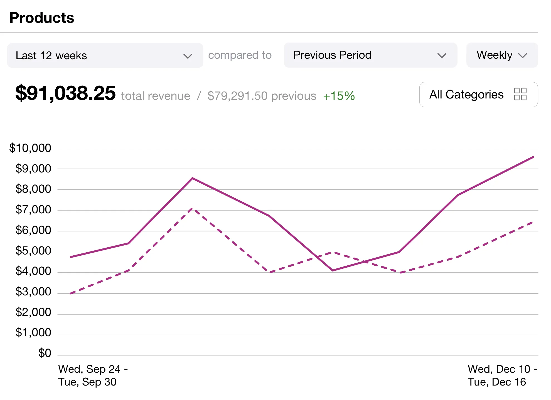Screen dimensions: 551x400
Task: Click the $8,000 y-axis label
Action: [x=33, y=189]
